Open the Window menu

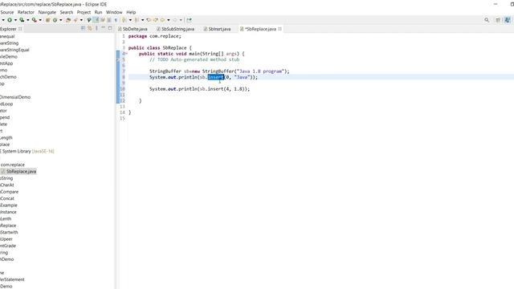pos(114,12)
